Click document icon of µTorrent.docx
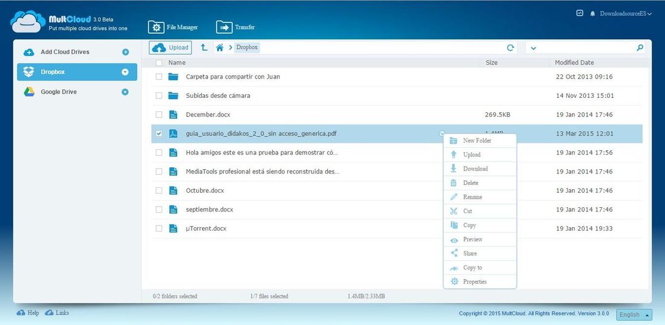Viewport: 665px width, 325px height. point(173,228)
